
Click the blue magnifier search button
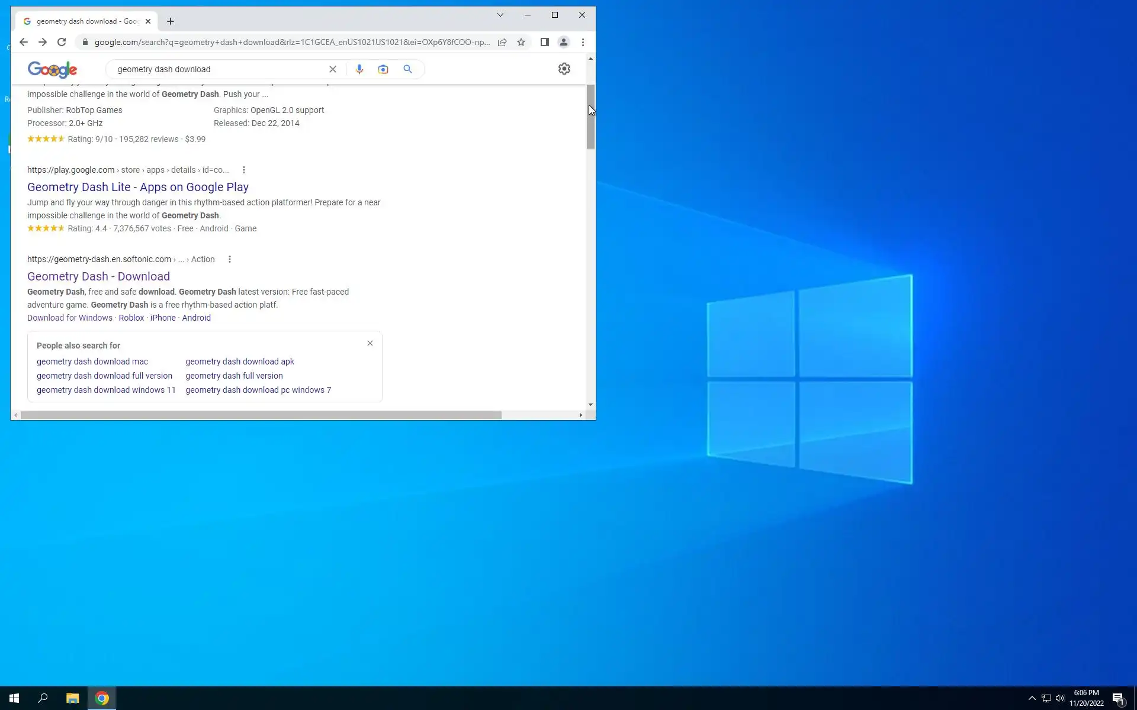click(407, 69)
